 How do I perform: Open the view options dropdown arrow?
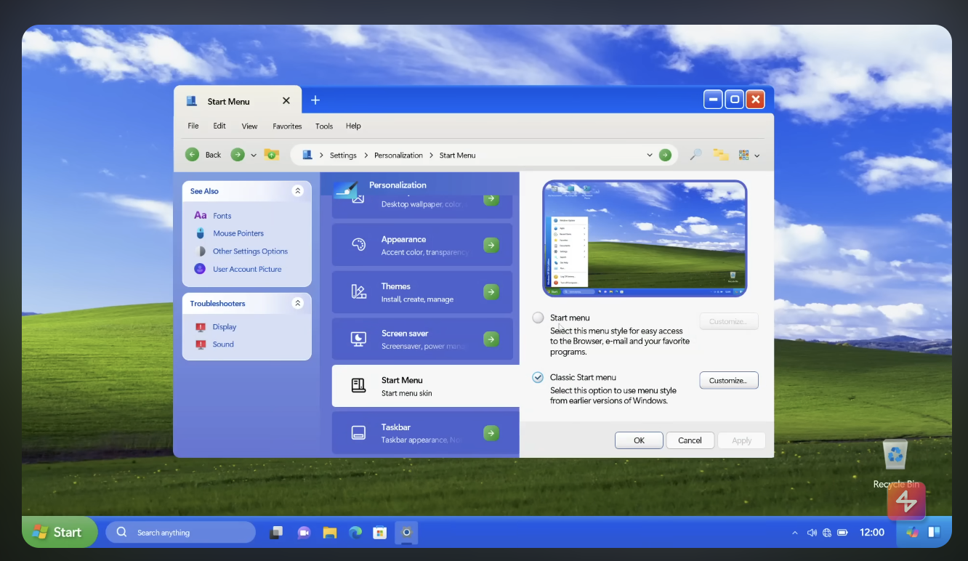pyautogui.click(x=757, y=156)
